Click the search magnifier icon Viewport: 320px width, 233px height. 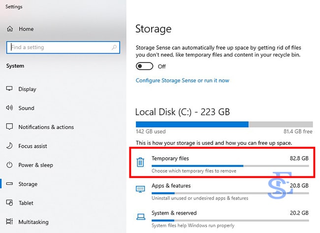click(x=114, y=47)
